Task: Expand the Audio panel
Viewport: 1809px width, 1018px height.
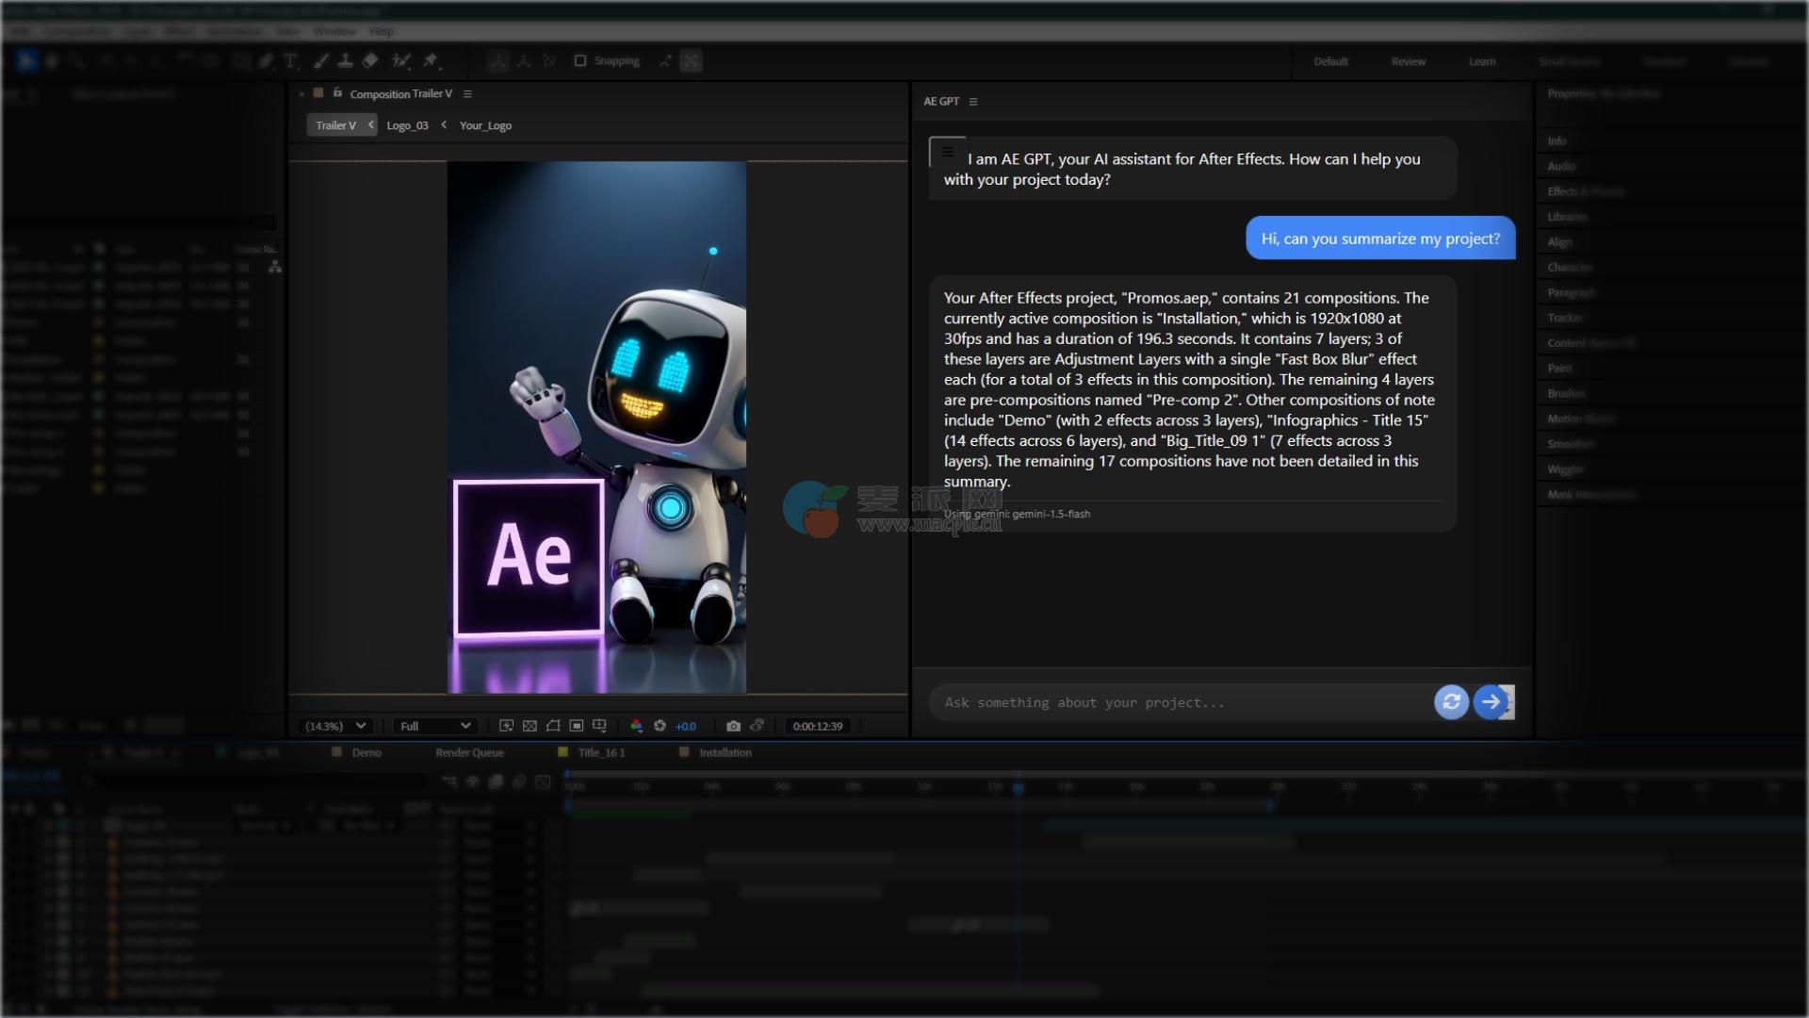Action: click(1561, 167)
